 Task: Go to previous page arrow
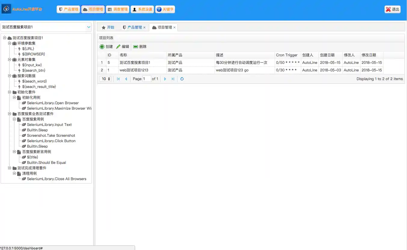pyautogui.click(x=126, y=79)
